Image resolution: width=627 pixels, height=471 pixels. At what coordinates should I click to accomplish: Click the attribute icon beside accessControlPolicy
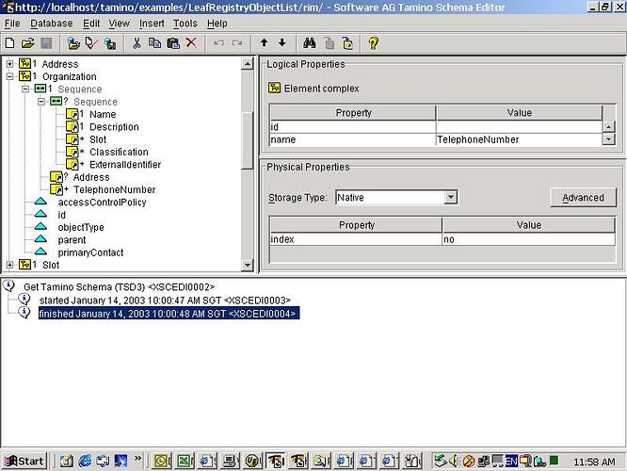point(40,202)
